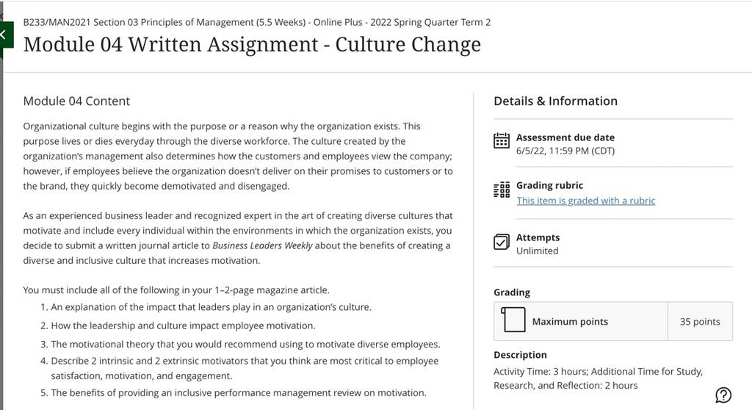Click the Maximum points page icon
The height and width of the screenshot is (410, 752).
pos(513,320)
